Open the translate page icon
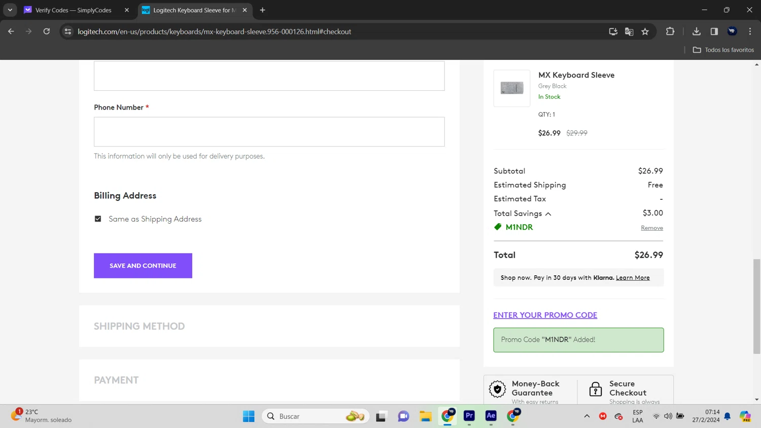 [629, 31]
